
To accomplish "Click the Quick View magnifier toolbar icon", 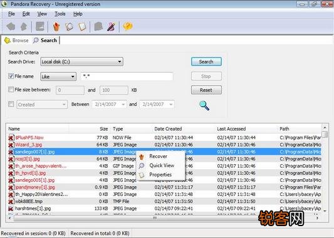I will [69, 26].
